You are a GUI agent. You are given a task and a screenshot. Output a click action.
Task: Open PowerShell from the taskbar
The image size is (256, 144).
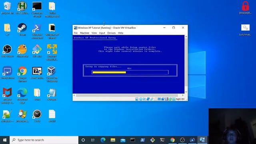pyautogui.click(x=142, y=140)
